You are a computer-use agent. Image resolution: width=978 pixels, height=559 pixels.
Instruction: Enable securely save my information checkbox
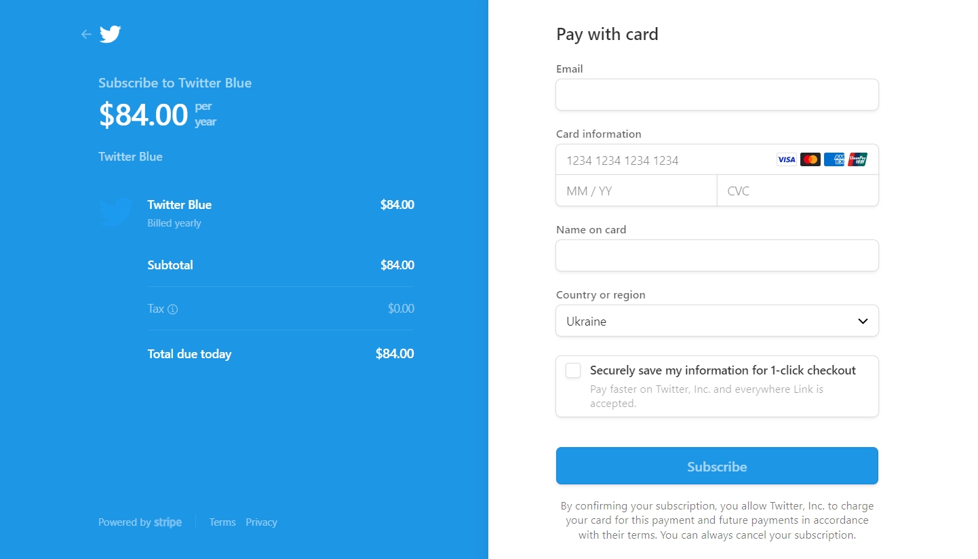pos(573,370)
